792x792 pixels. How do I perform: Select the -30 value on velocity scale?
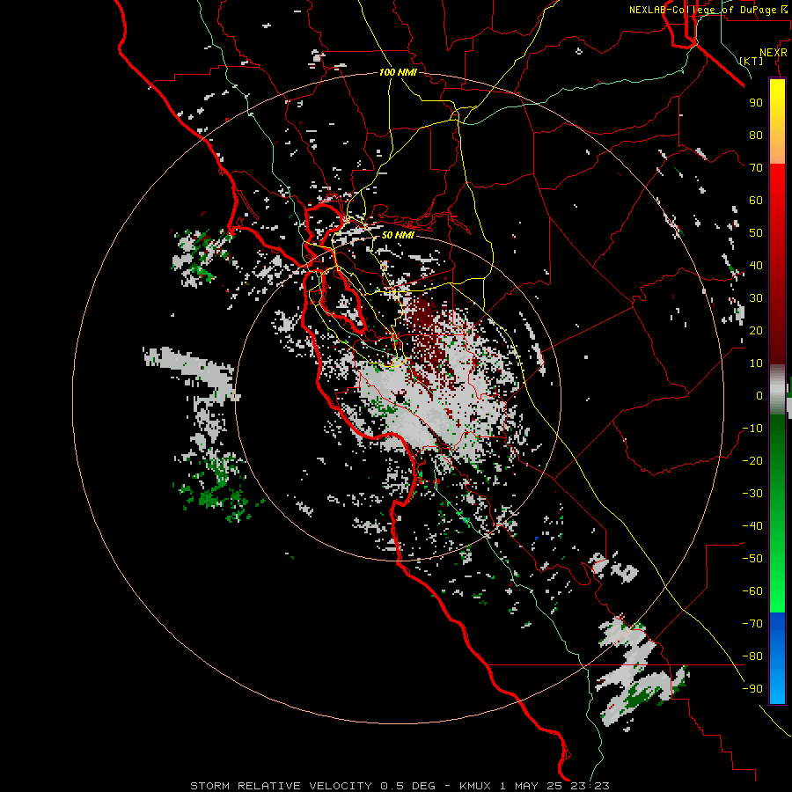point(752,494)
